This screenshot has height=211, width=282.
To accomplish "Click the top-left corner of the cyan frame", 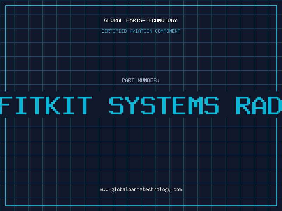I will (x=6, y=6).
